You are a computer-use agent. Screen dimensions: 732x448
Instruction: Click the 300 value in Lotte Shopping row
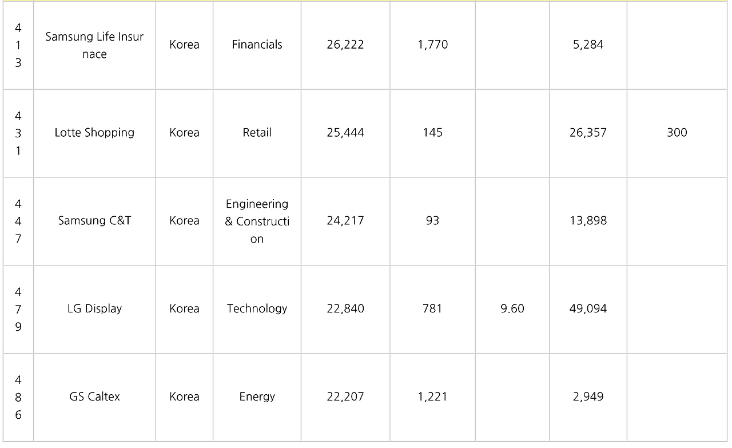[x=677, y=133]
